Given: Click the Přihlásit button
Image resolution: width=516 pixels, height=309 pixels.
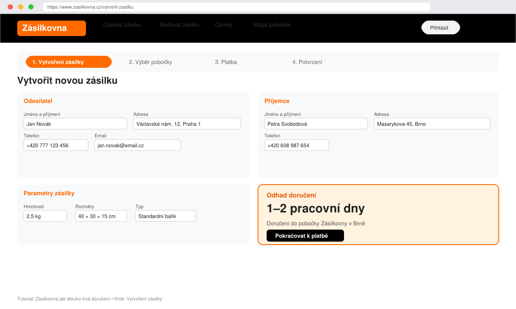Looking at the screenshot, I should point(441,27).
